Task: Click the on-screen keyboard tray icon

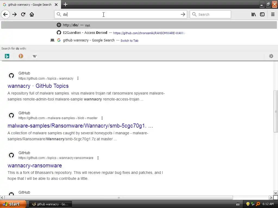Action: coord(238,204)
